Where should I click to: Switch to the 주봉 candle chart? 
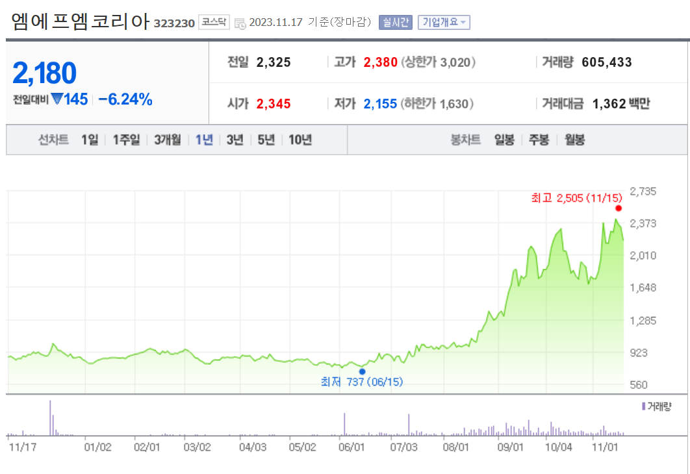539,140
